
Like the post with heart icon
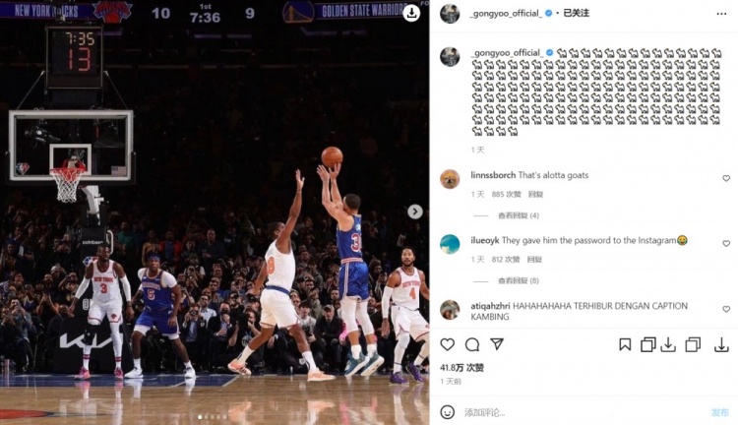[447, 344]
